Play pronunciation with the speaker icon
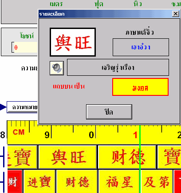 tap(57, 68)
